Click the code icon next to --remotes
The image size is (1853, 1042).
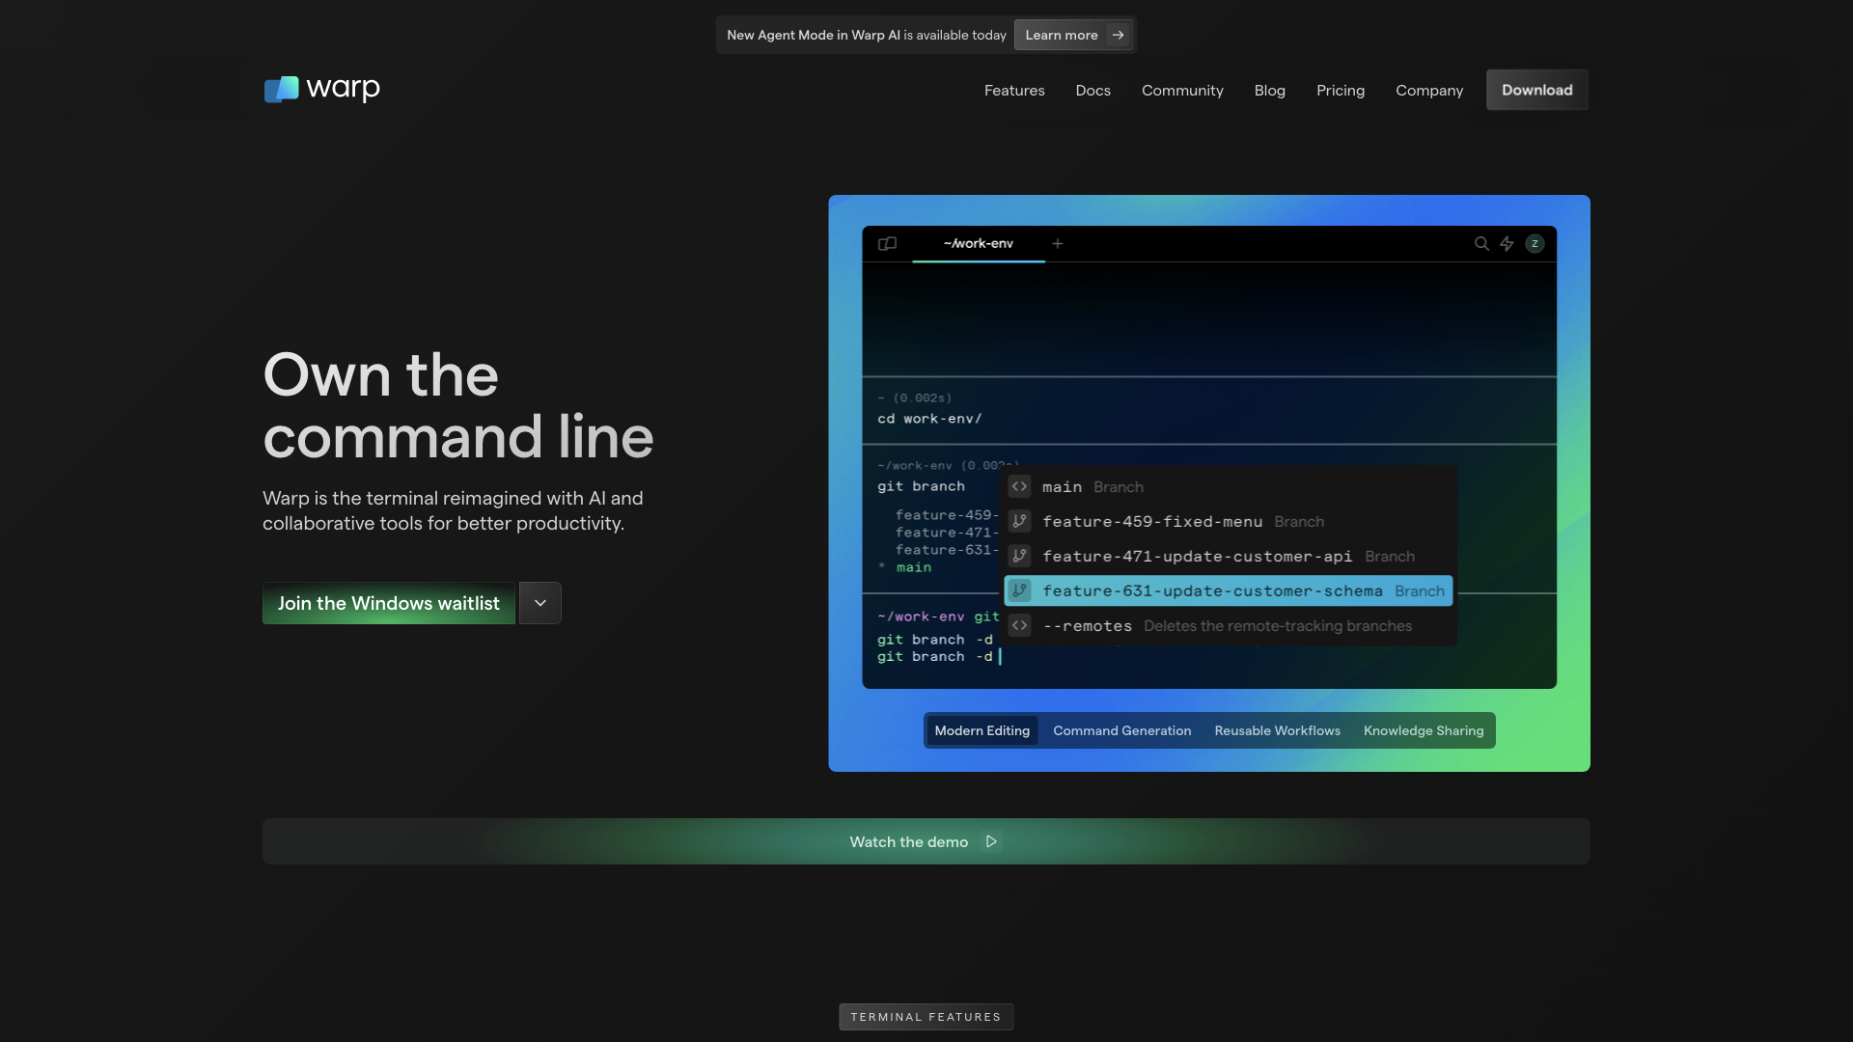click(x=1020, y=626)
